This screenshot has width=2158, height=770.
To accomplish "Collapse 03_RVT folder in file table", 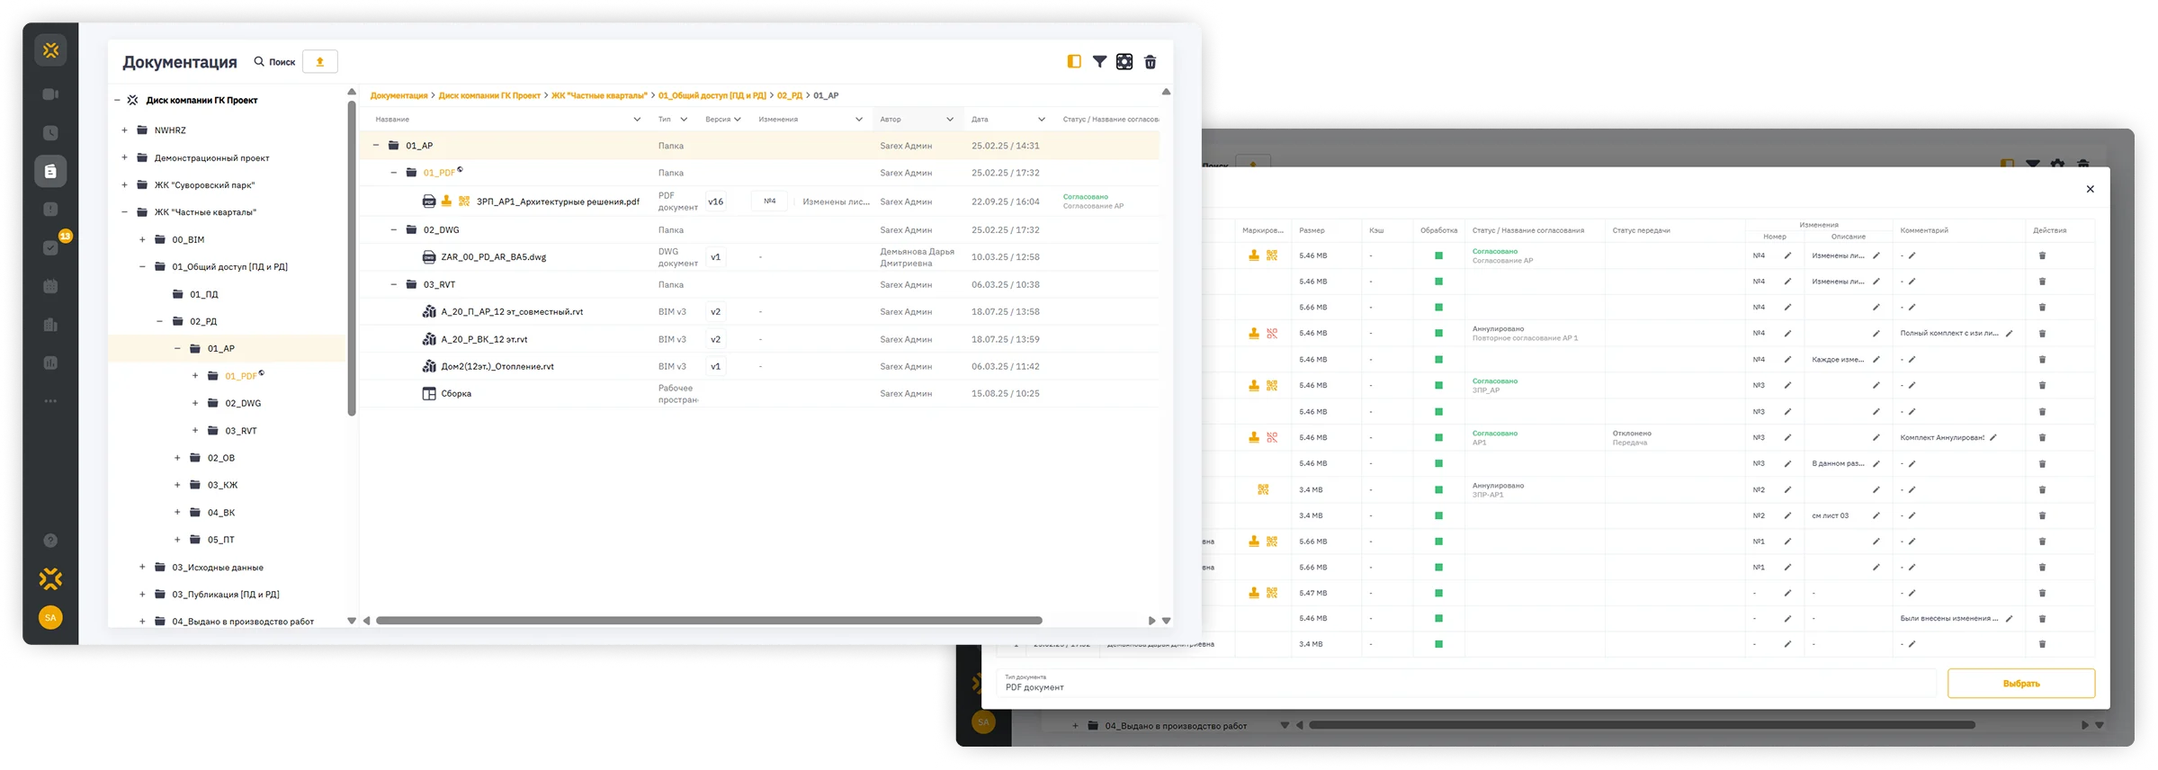I will click(x=393, y=284).
